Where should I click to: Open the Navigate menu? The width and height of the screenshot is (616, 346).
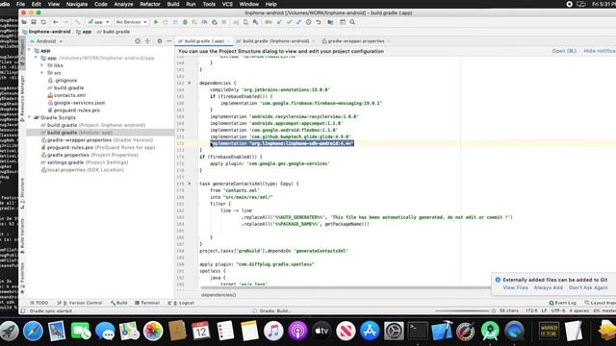point(77,4)
